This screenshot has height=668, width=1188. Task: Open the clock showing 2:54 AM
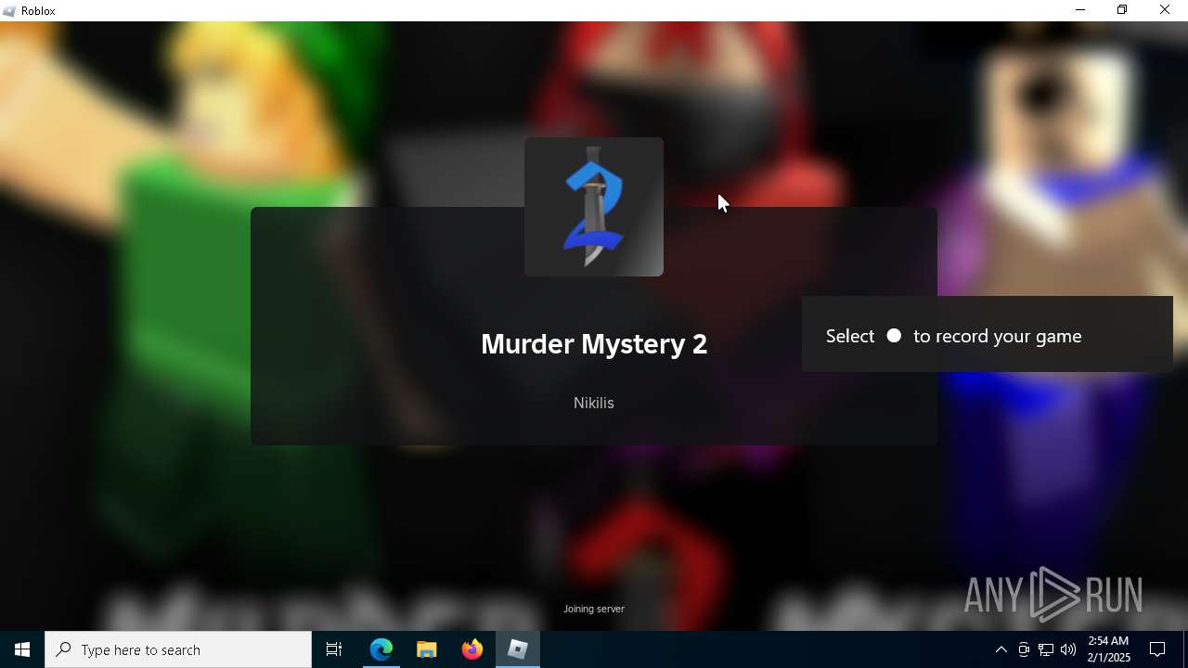(x=1109, y=649)
